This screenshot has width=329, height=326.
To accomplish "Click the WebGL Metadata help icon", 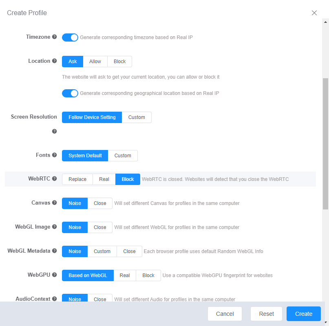I will 55,251.
